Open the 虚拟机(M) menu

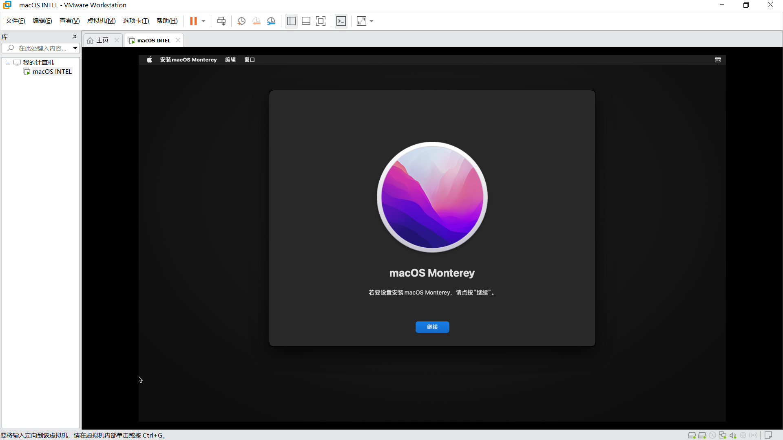point(101,21)
